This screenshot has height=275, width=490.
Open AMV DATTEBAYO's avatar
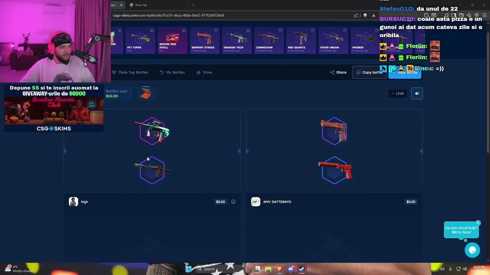(x=255, y=202)
